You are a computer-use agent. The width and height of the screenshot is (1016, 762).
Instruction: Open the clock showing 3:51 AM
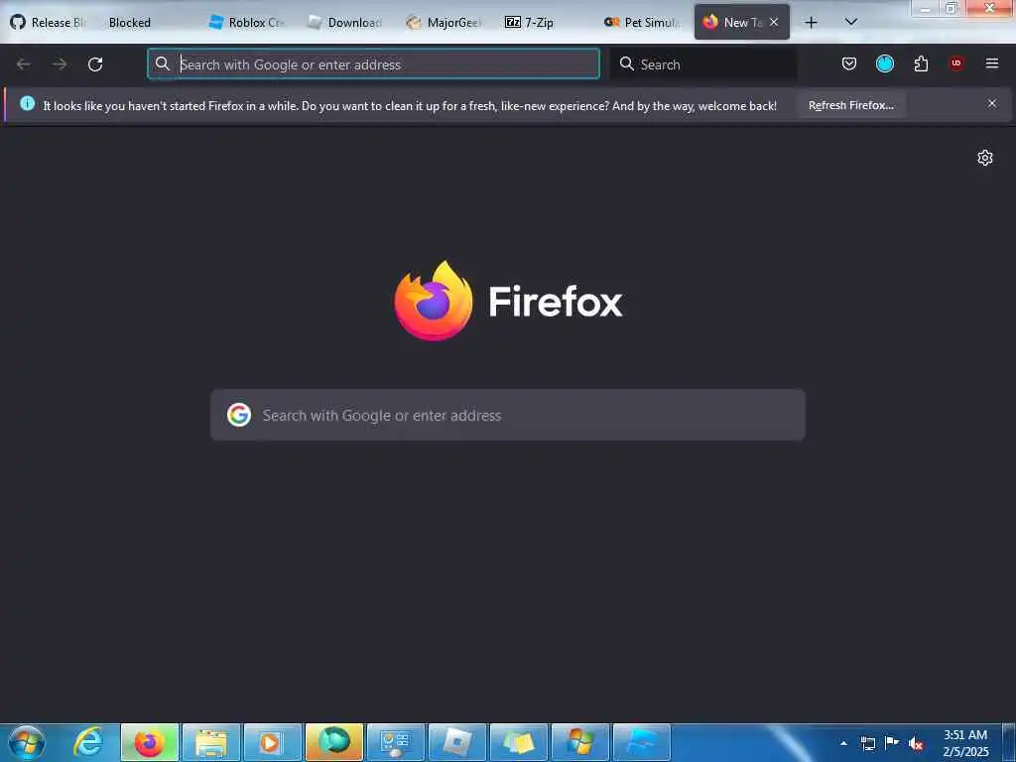(x=965, y=743)
